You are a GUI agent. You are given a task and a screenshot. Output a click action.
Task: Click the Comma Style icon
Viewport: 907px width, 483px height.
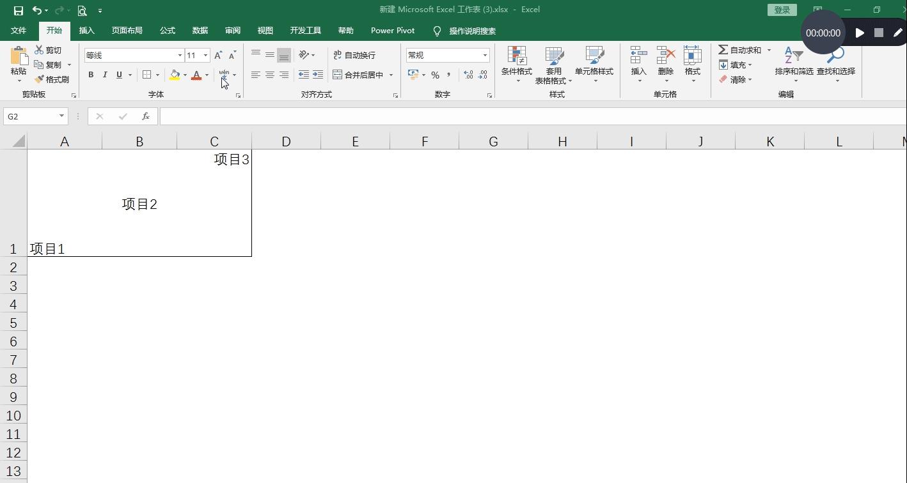[449, 75]
